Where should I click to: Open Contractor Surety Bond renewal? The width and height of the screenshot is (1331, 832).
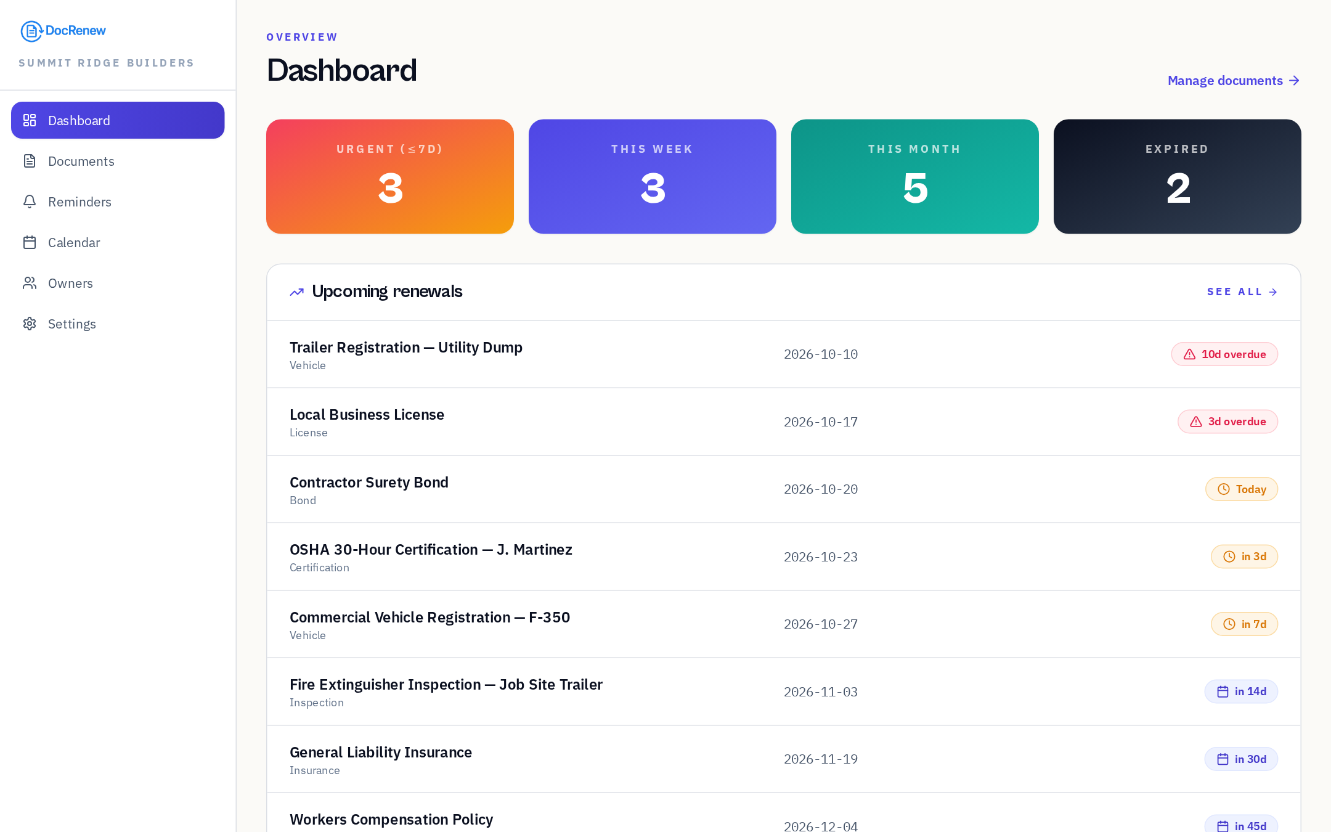click(783, 489)
